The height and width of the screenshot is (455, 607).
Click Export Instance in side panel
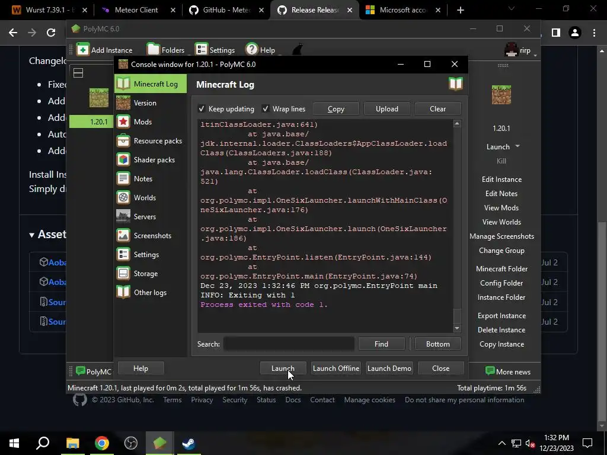pos(501,316)
